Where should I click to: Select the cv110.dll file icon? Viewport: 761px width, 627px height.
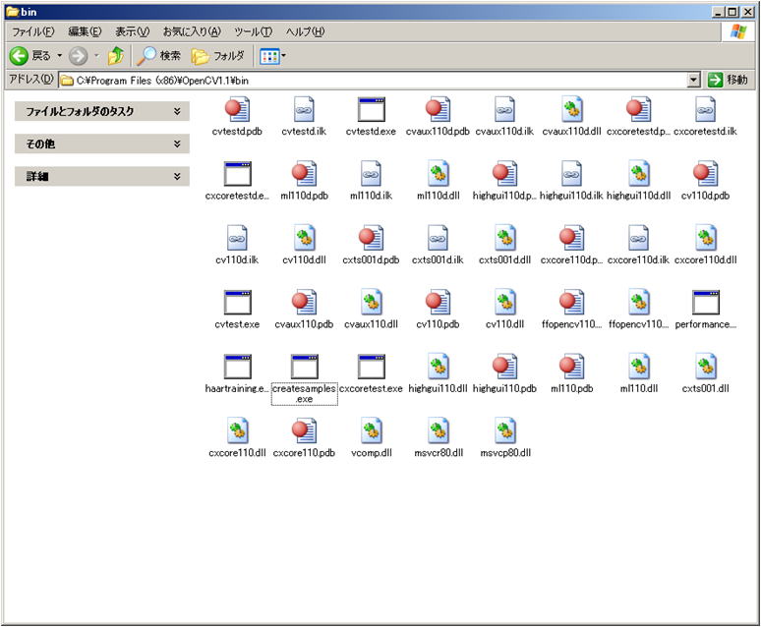pos(504,303)
